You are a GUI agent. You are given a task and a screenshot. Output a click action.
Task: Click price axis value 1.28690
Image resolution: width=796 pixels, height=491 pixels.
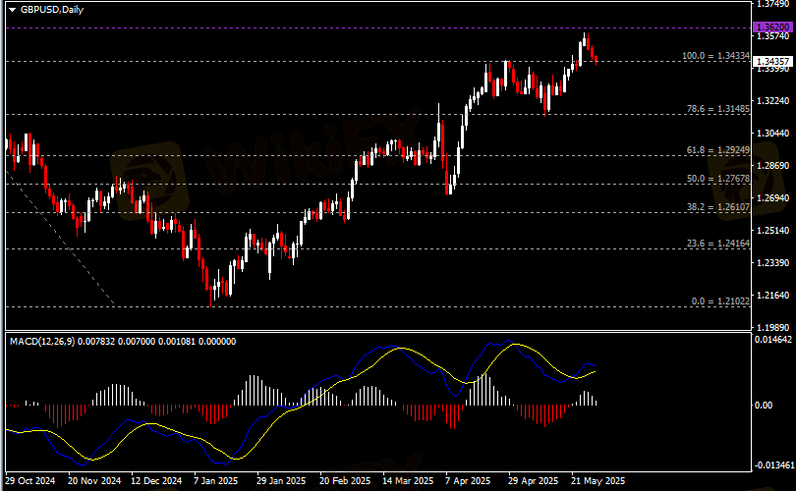pos(773,166)
